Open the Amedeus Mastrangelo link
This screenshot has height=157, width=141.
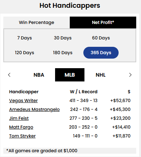tap(35, 109)
